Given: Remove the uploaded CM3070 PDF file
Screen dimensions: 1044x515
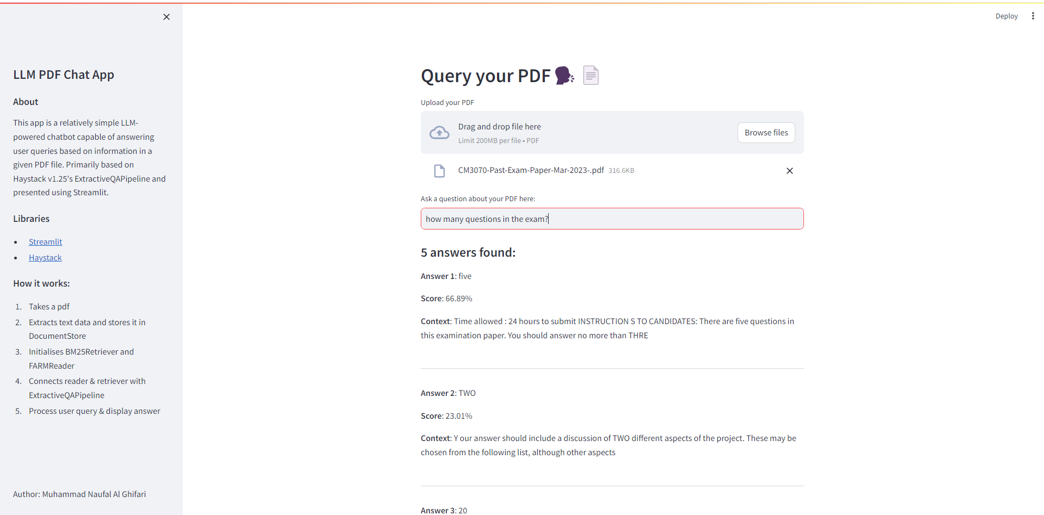Looking at the screenshot, I should pos(789,170).
